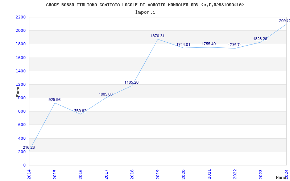
Task: Click the 200 y-axis value
Action: pyautogui.click(x=22, y=152)
